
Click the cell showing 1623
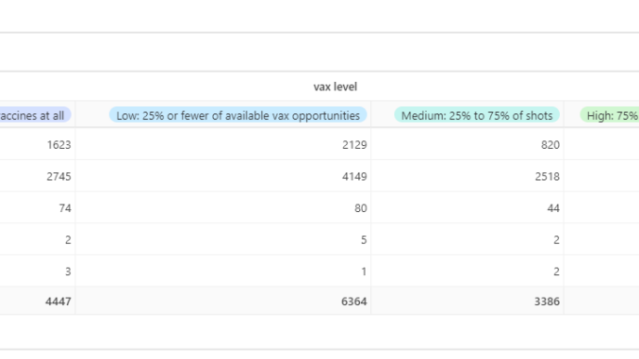tap(37, 145)
